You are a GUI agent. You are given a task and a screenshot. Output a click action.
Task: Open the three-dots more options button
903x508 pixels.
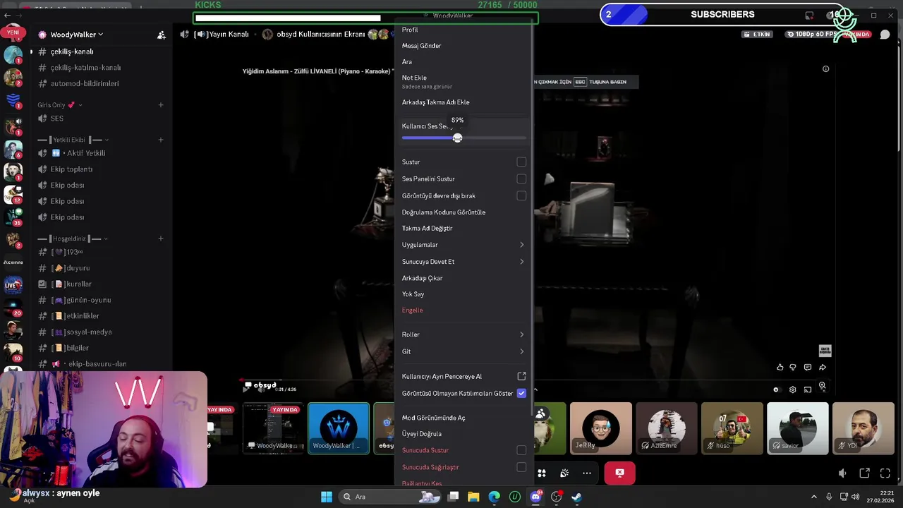tap(587, 473)
